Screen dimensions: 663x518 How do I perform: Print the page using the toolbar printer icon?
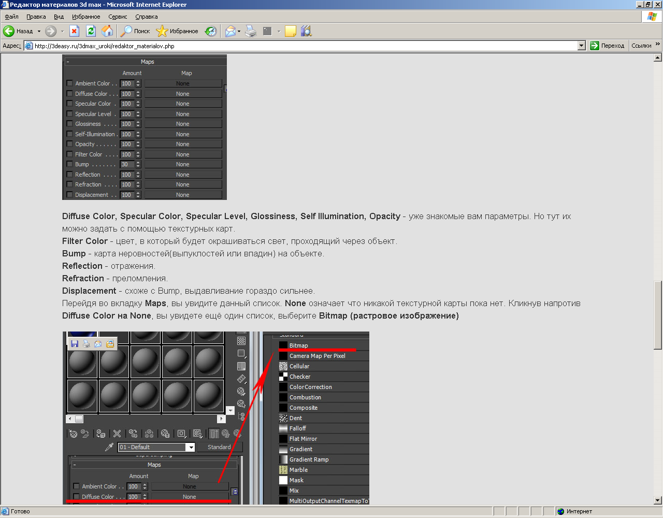tap(251, 31)
